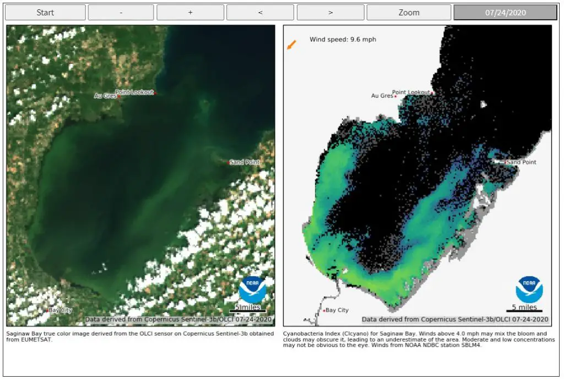Image resolution: width=564 pixels, height=380 pixels.
Task: Click the NOAA logo on the true color image
Action: pos(252,290)
